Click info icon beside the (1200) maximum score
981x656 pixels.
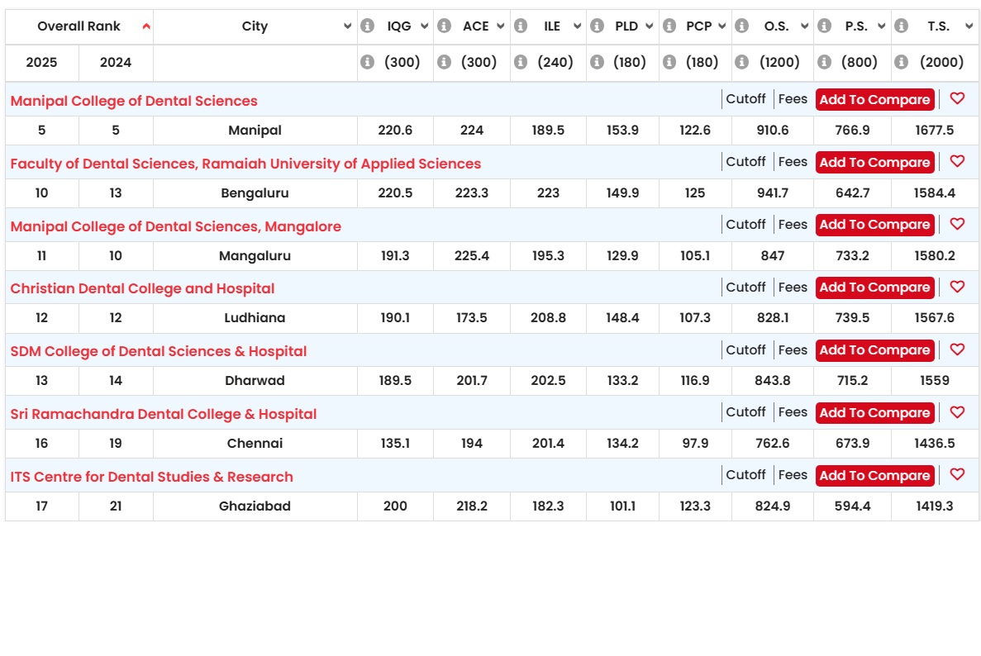742,62
